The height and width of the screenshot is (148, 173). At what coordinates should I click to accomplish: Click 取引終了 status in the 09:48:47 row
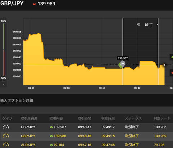[x=132, y=127]
